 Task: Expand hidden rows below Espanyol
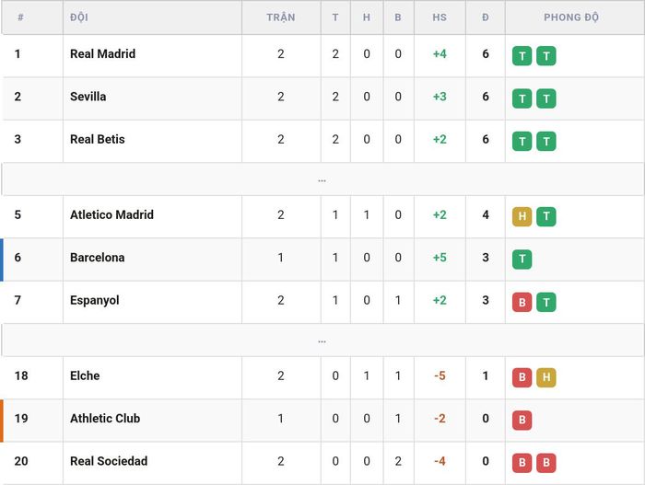pyautogui.click(x=322, y=341)
